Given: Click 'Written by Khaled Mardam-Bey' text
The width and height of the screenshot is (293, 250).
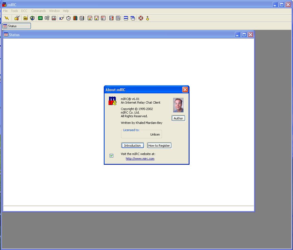Looking at the screenshot, I should coord(141,123).
